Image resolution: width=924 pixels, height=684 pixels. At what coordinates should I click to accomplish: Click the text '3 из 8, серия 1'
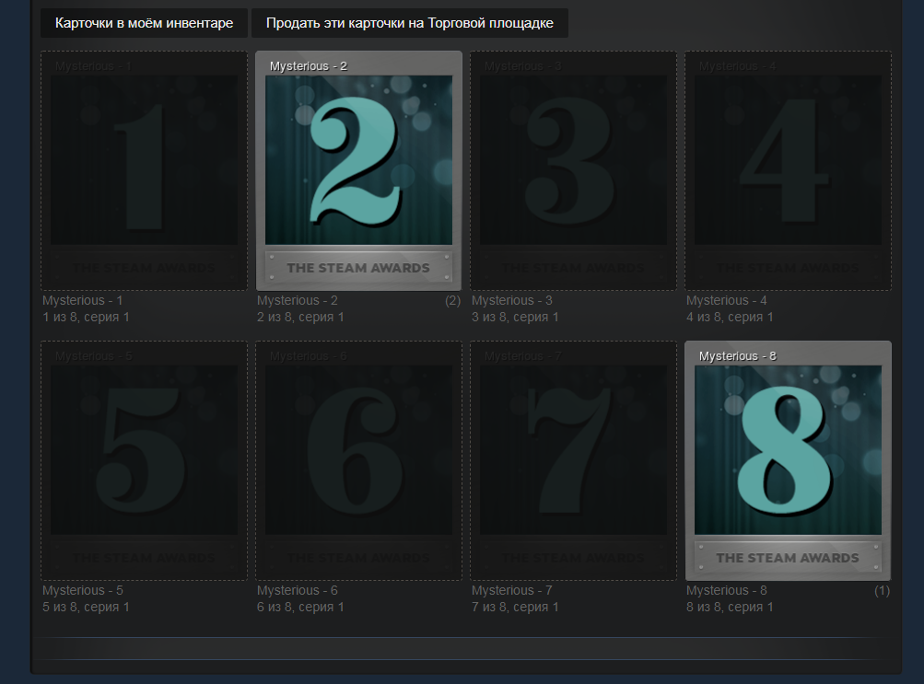515,317
